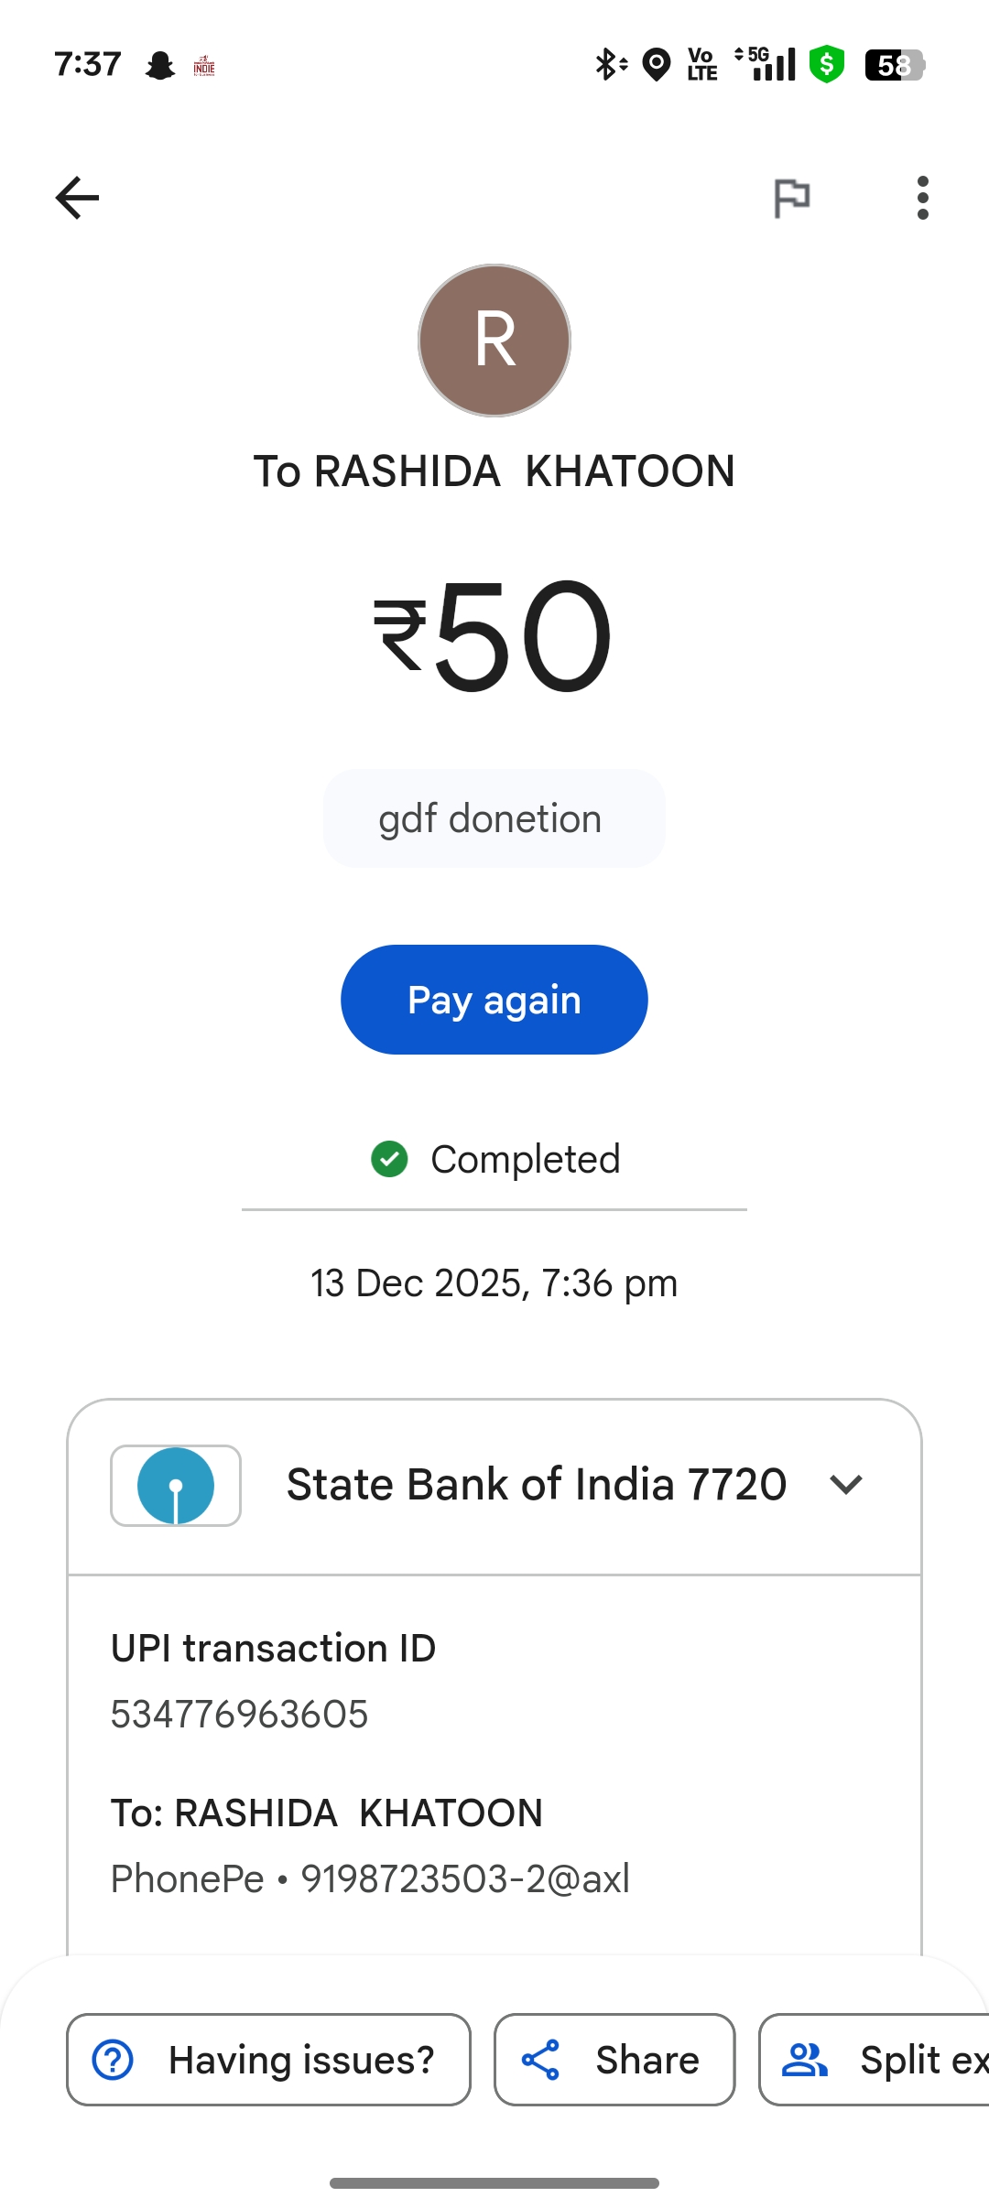Tap the green Completed checkmark icon
The height and width of the screenshot is (2208, 989).
tap(389, 1159)
